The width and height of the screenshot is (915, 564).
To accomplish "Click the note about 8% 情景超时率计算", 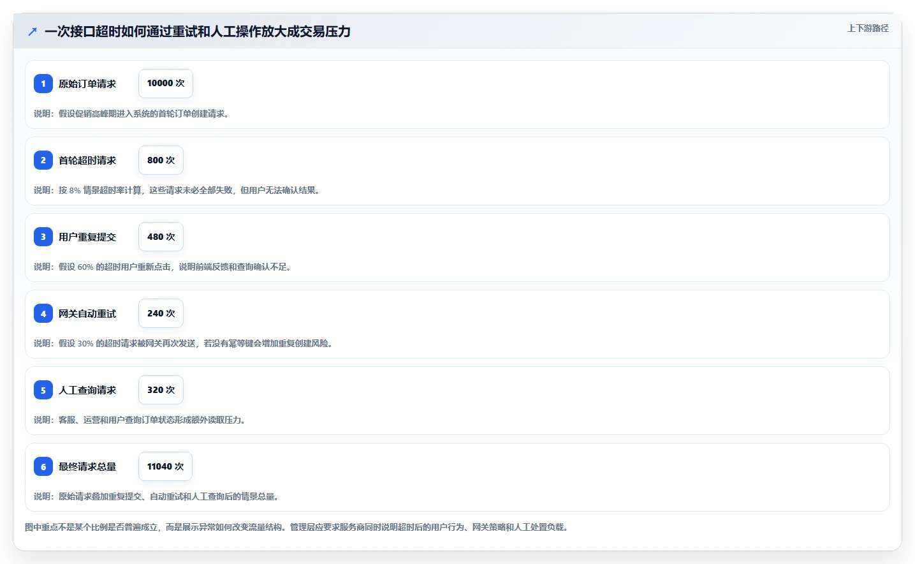I will click(x=177, y=190).
